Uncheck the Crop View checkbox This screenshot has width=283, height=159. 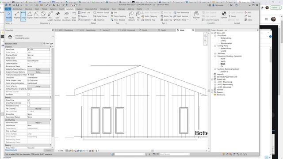(28, 100)
